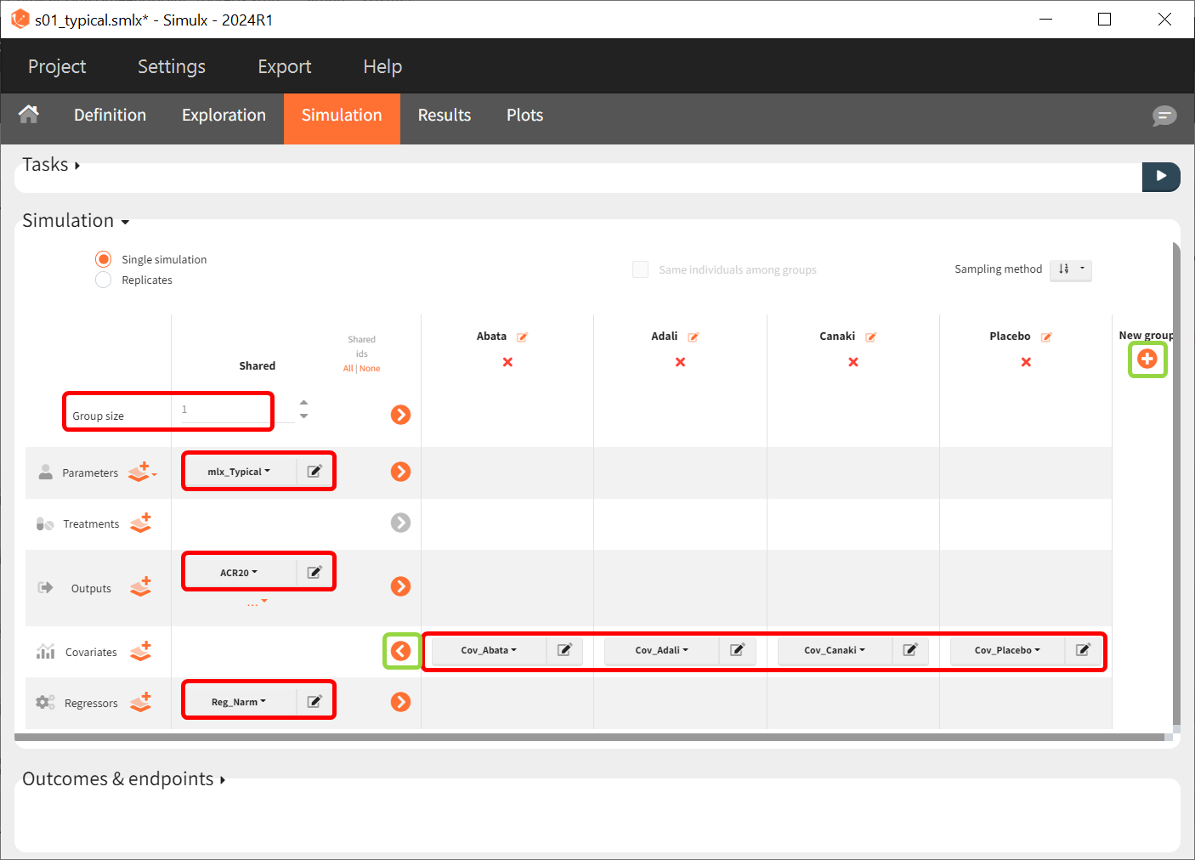Open the Sampling method dropdown

click(x=1070, y=269)
